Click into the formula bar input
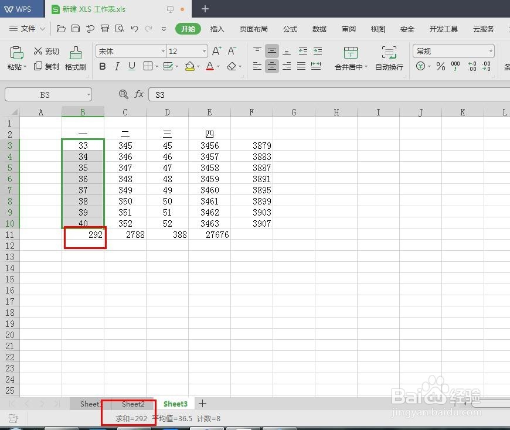The width and height of the screenshot is (510, 430). coord(328,95)
